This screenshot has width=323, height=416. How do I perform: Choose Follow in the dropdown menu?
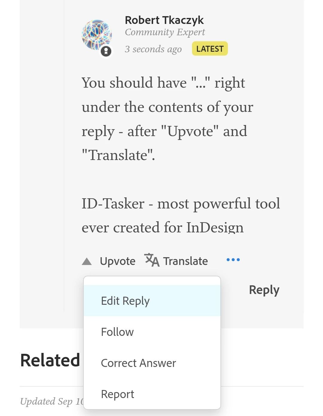coord(152,332)
